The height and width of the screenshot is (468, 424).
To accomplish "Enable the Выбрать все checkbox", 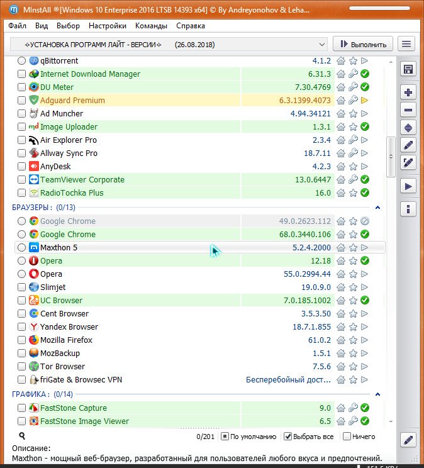I will click(x=287, y=437).
